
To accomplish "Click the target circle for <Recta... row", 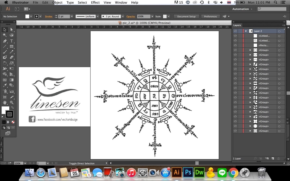I will click(279, 45).
